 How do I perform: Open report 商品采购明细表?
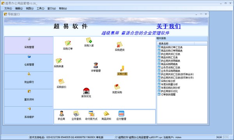[x=168, y=64]
